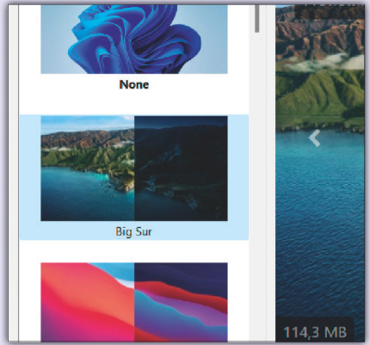
Task: Click the white gap between None and Big Sur
Action: coord(134,103)
